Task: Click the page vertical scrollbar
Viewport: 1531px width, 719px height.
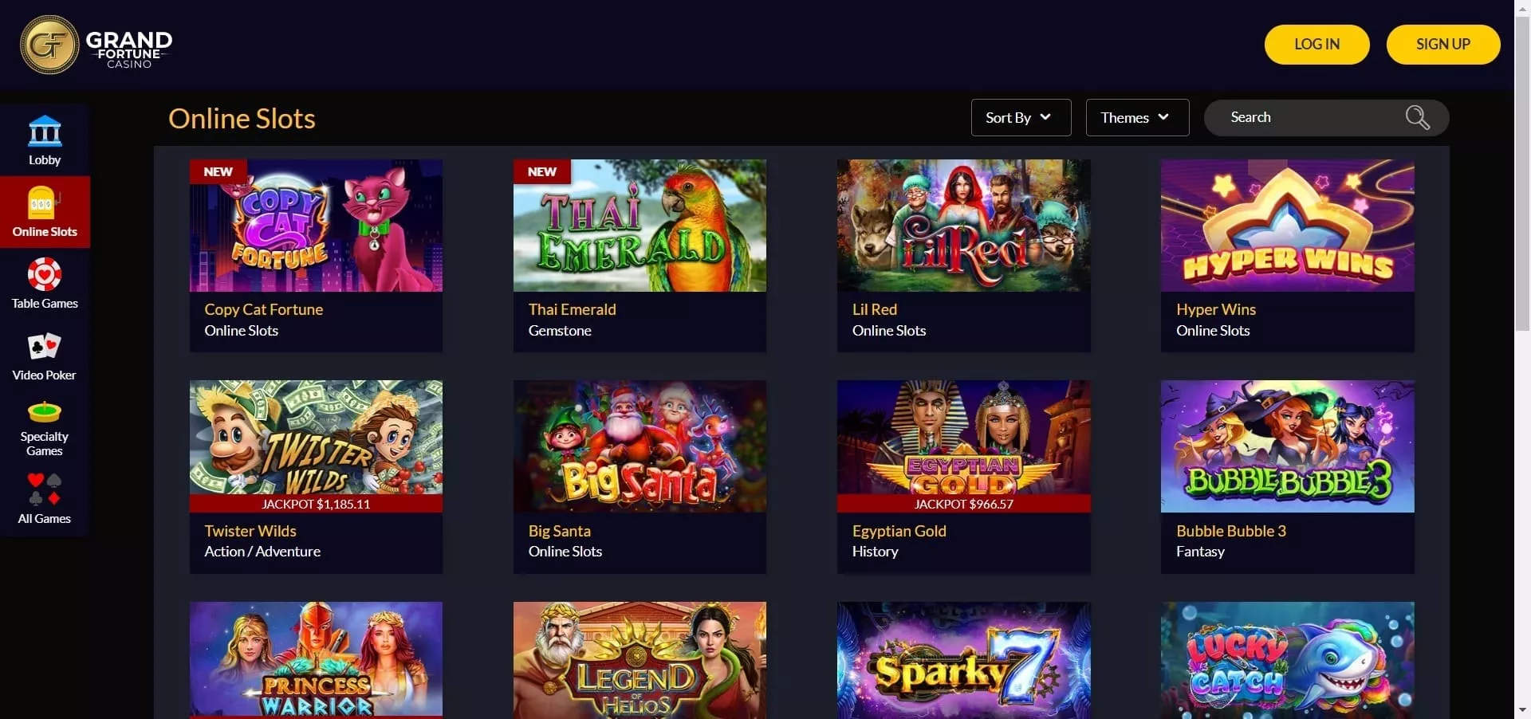Action: 1522,359
